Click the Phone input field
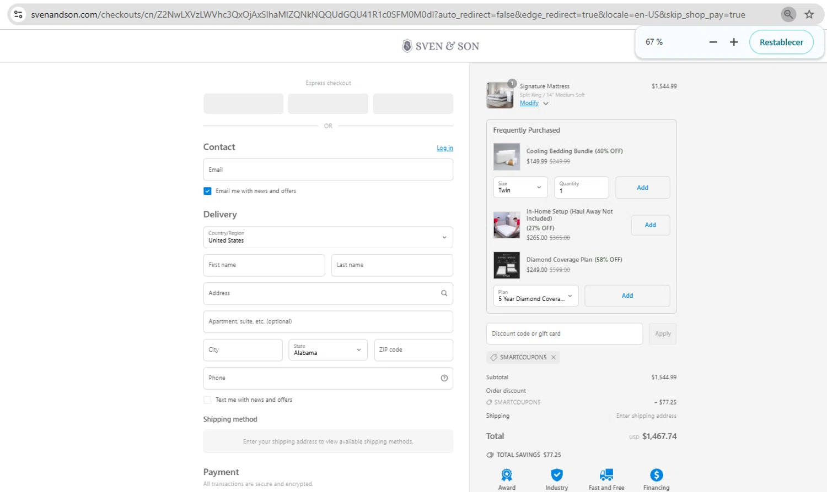The image size is (827, 492). coord(328,378)
